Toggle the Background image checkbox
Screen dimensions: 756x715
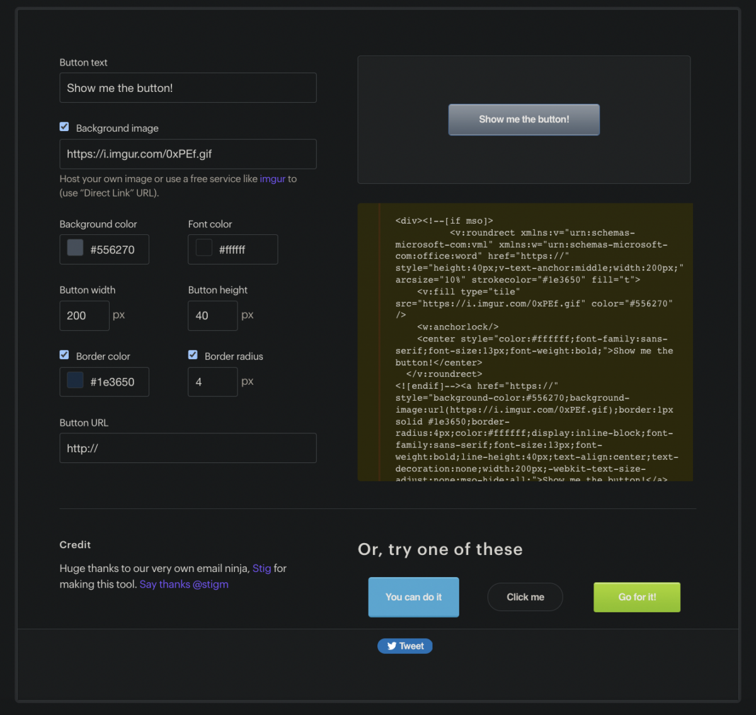64,126
